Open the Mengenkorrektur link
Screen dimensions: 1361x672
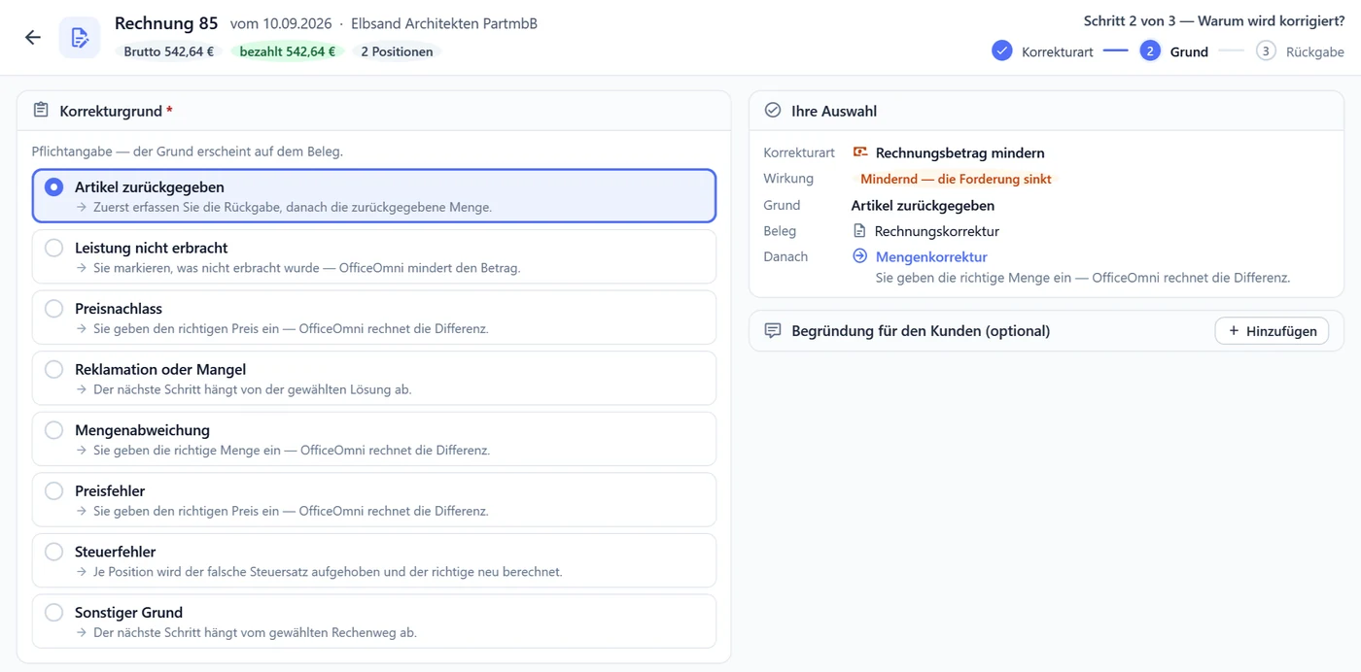point(931,256)
